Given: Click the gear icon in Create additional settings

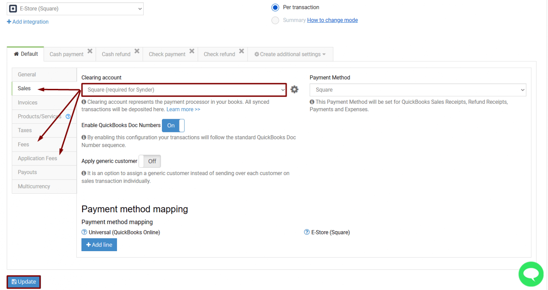Looking at the screenshot, I should point(257,54).
